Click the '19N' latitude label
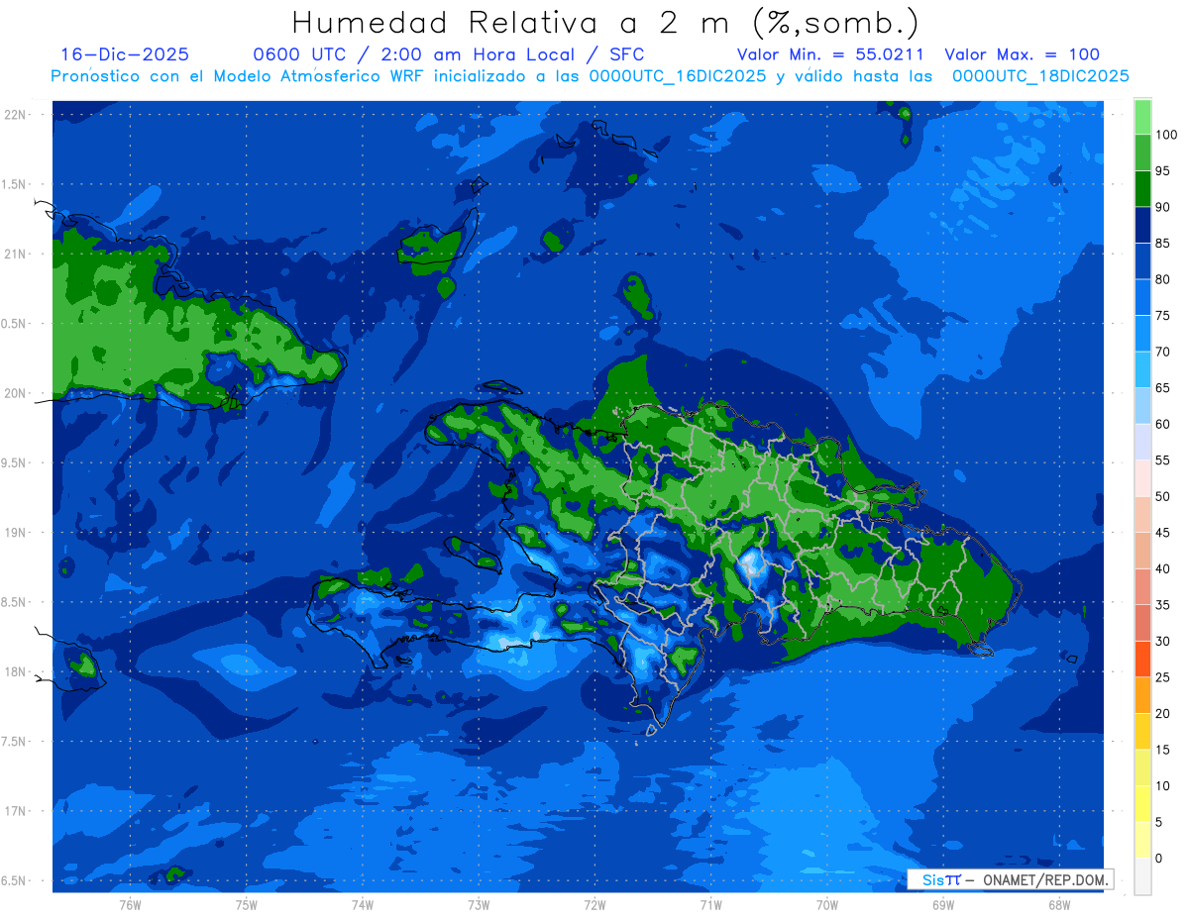Screen dimensions: 1189x918 15,533
